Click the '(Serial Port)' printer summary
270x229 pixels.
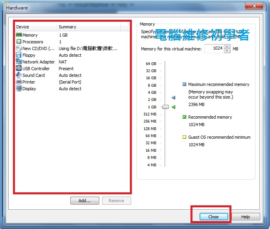(70, 82)
